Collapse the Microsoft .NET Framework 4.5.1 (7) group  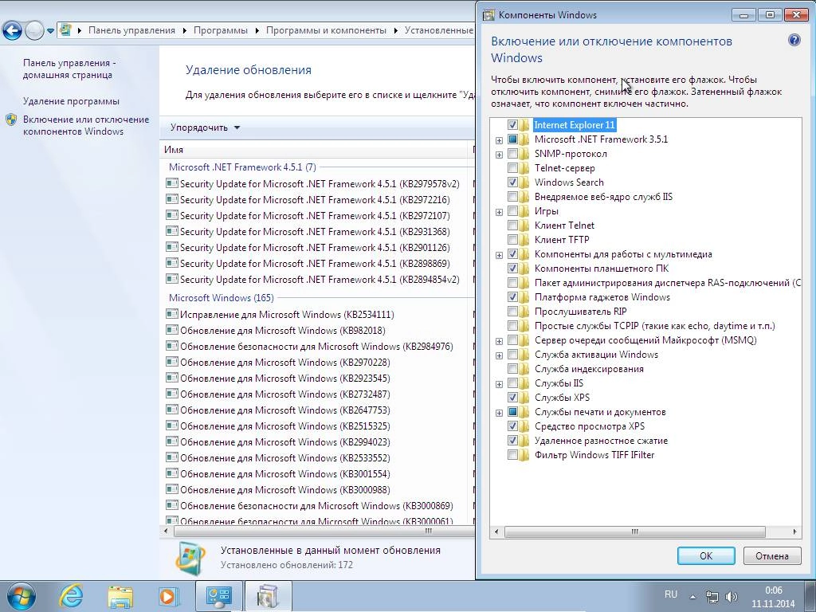click(x=242, y=167)
